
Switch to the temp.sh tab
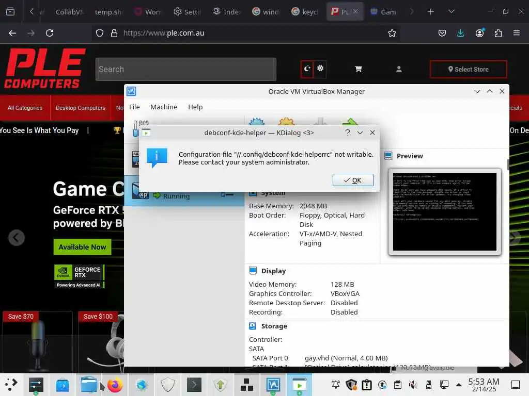108,12
